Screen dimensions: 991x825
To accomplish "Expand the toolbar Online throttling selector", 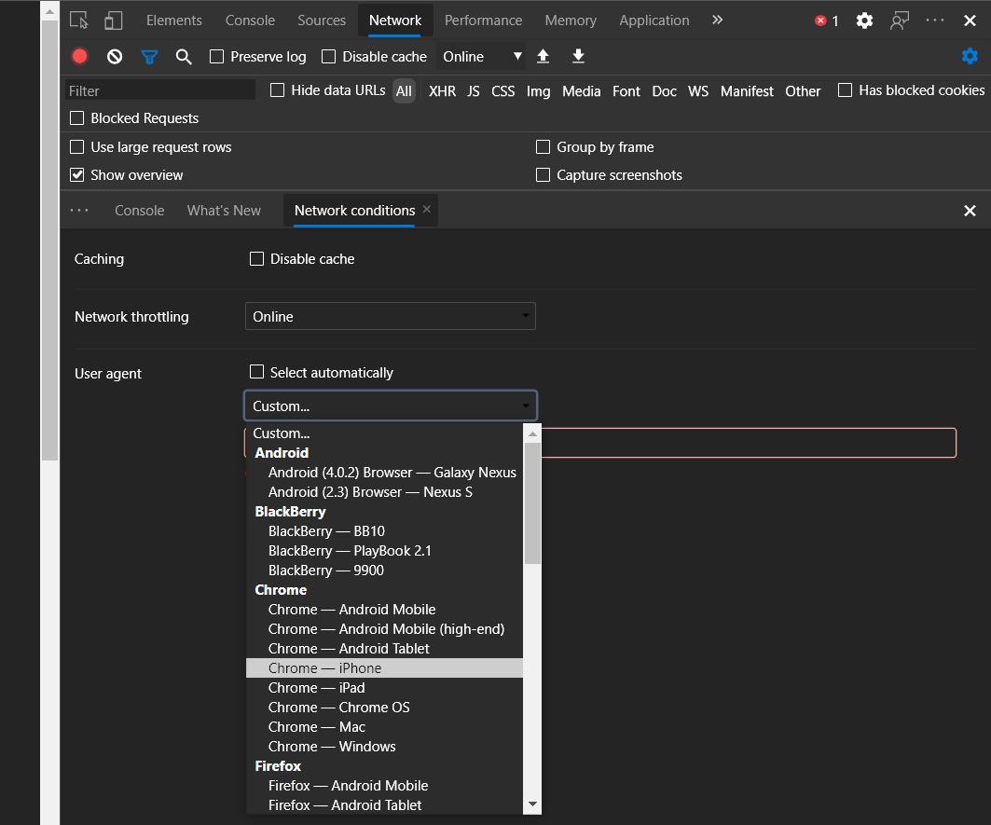I will tap(482, 57).
